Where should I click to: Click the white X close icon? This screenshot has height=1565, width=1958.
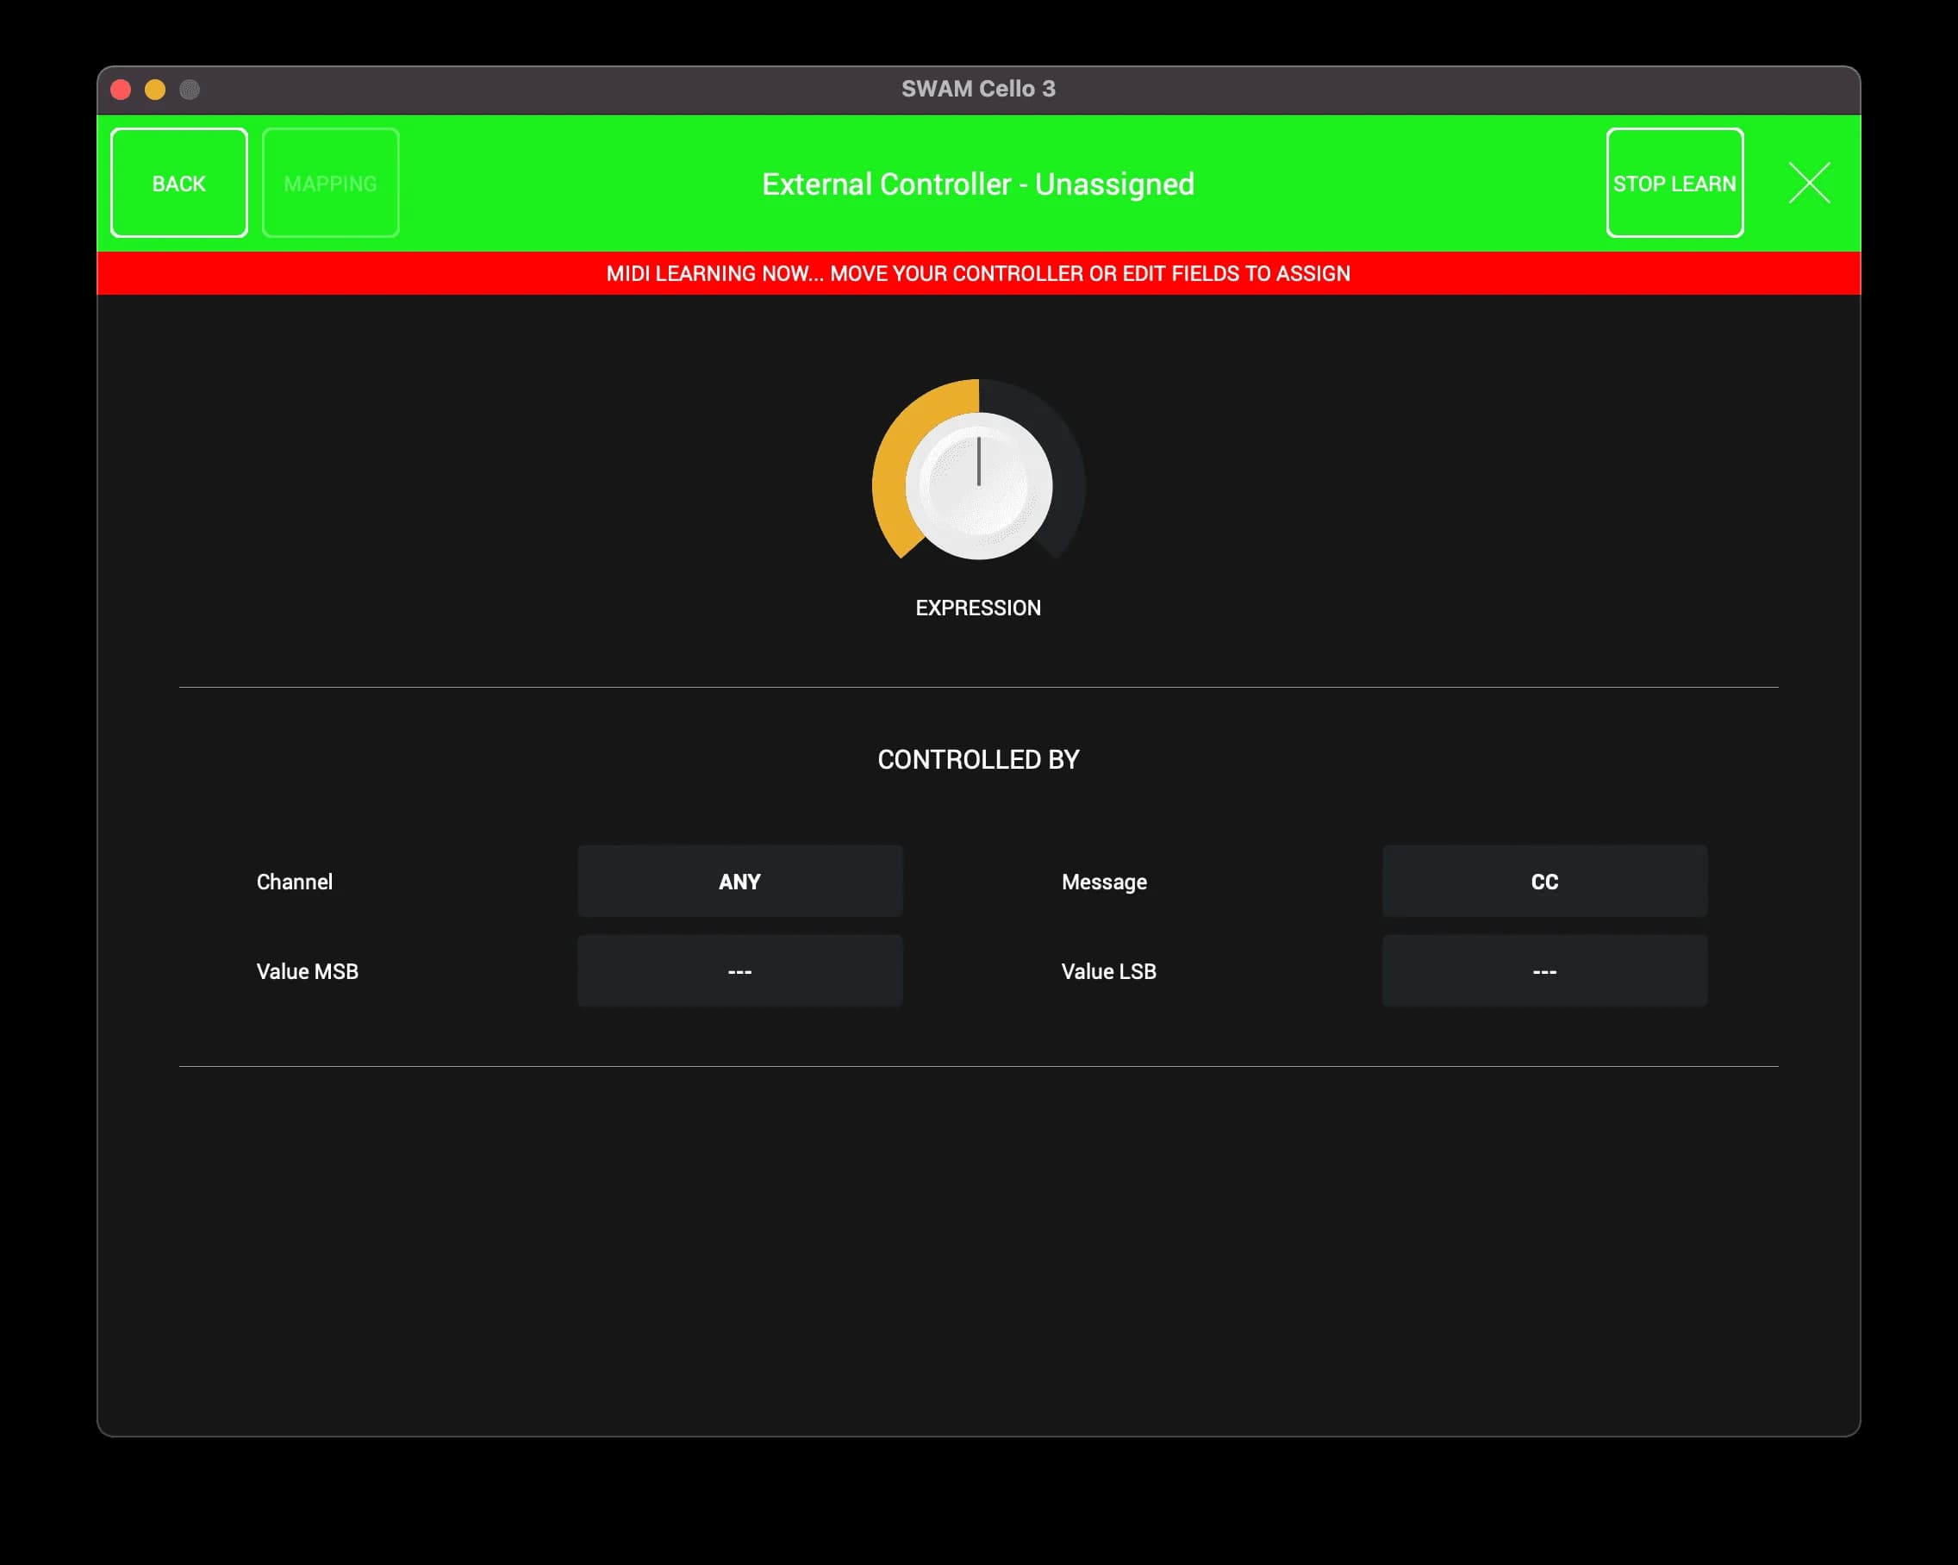click(1808, 184)
